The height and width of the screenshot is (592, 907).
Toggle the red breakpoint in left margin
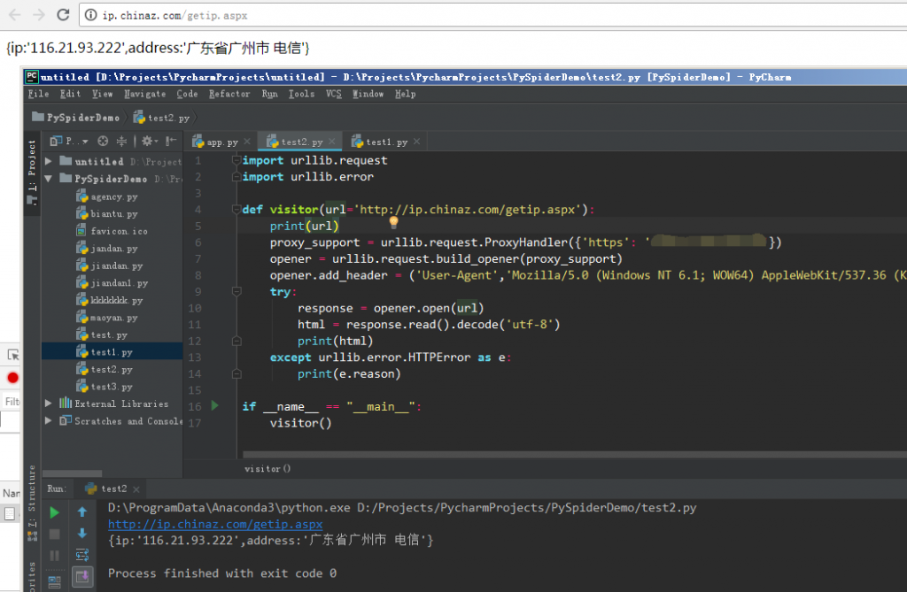point(12,378)
